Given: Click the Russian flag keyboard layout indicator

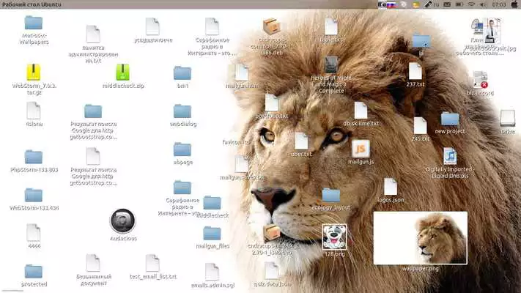Looking at the screenshot, I should (391, 4).
